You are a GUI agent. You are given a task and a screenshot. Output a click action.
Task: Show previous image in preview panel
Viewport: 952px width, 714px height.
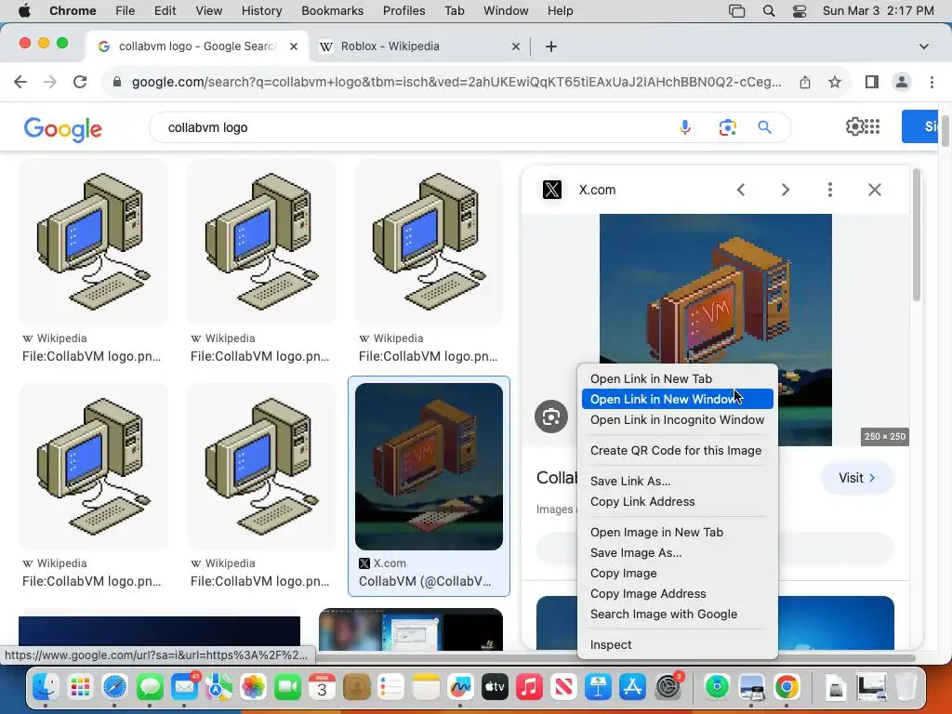741,190
